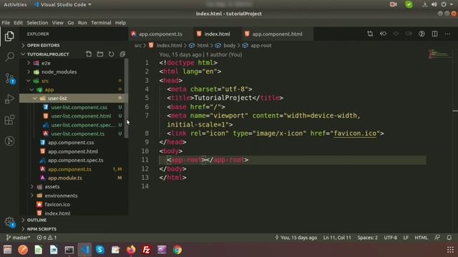Change the UTF-8 encoding

391,238
